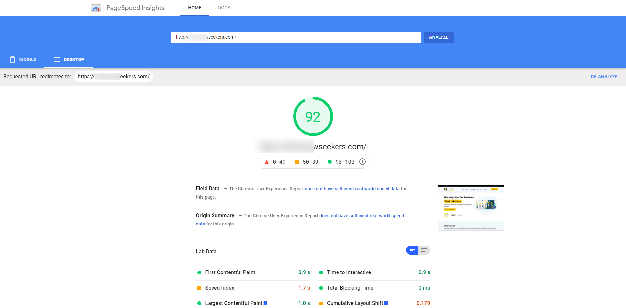Image resolution: width=626 pixels, height=308 pixels.
Task: Click the First Contentful Paint metric
Action: (253, 272)
